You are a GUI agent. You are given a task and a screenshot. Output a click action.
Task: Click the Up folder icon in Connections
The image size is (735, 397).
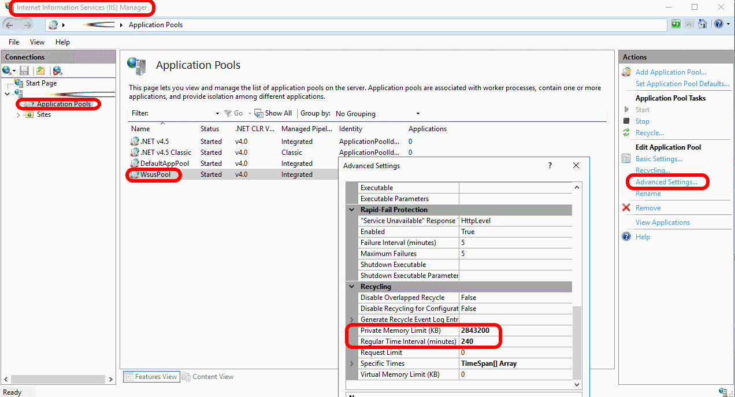(40, 71)
